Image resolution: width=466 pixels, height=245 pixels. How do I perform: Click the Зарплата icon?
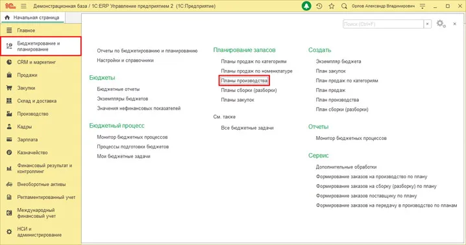9,139
